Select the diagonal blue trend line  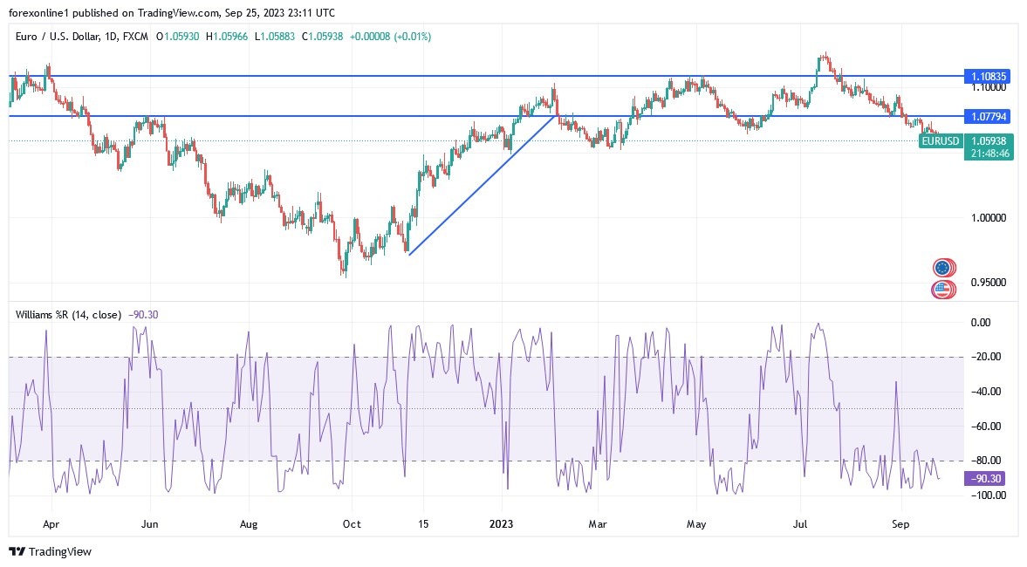coord(483,184)
